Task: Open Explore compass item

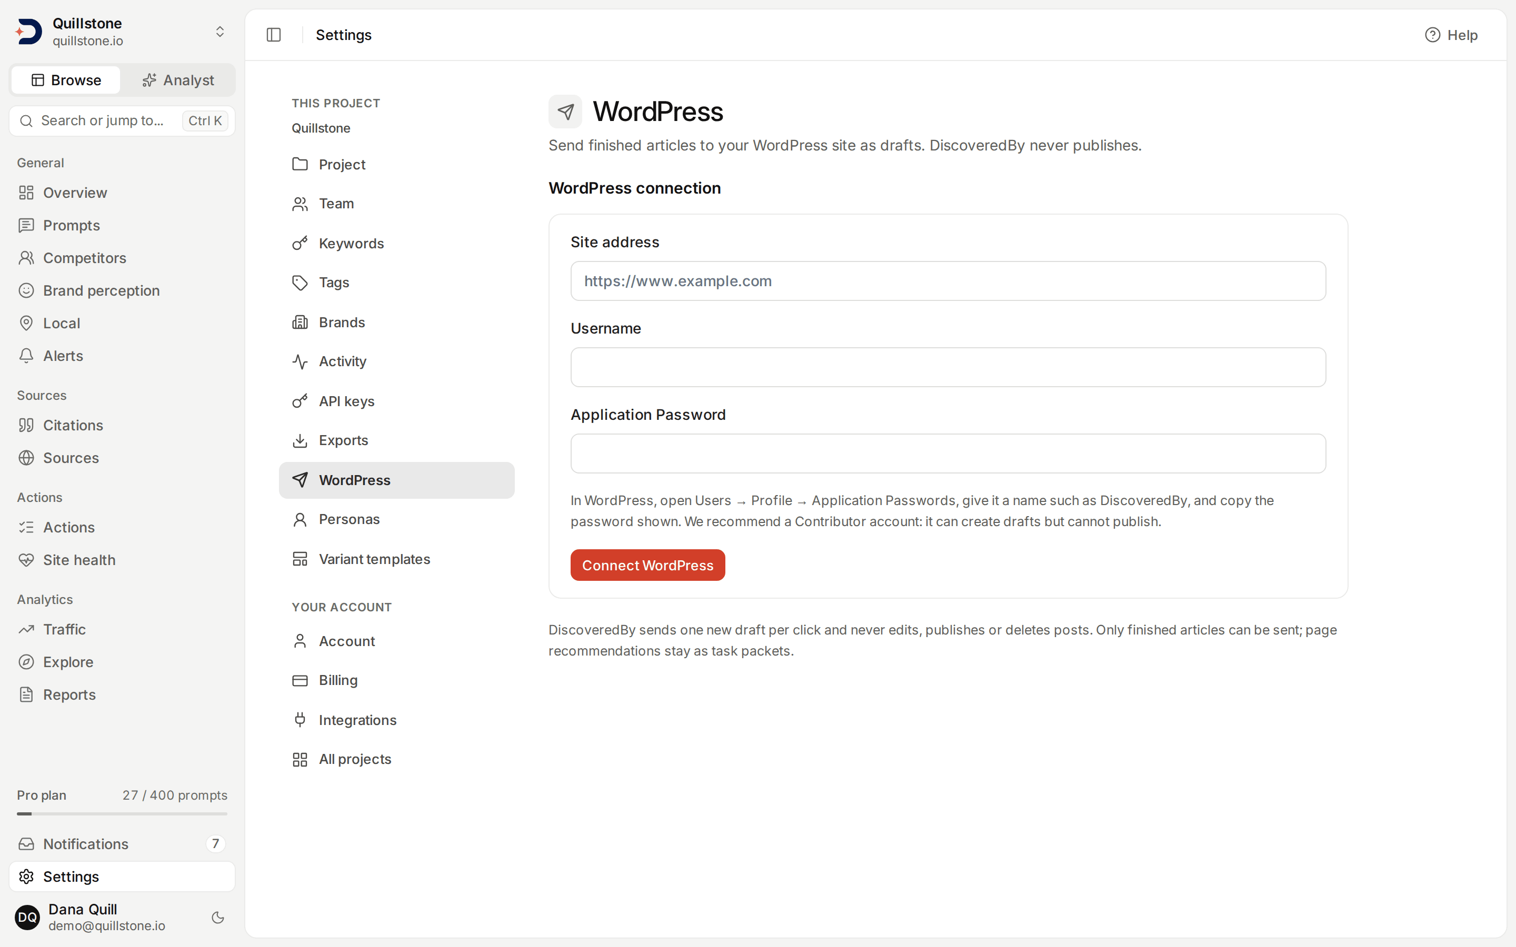Action: (x=122, y=662)
